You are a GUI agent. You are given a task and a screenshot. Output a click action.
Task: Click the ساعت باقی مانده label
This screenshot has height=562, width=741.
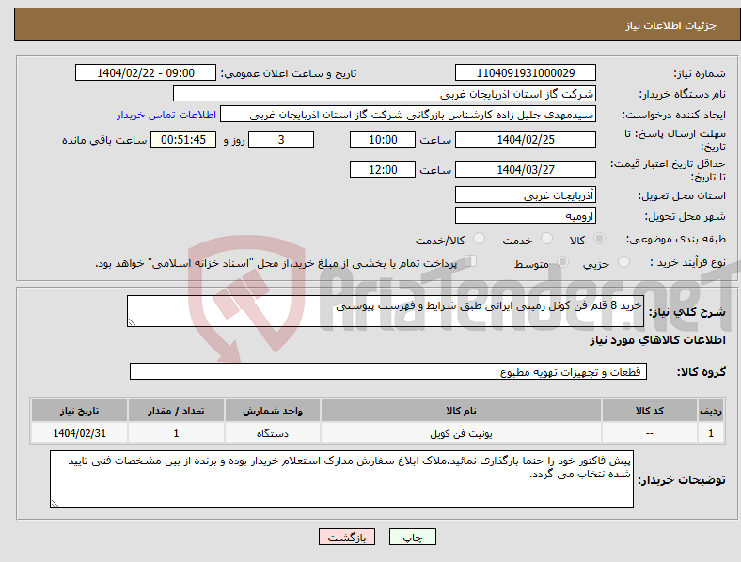tap(104, 140)
